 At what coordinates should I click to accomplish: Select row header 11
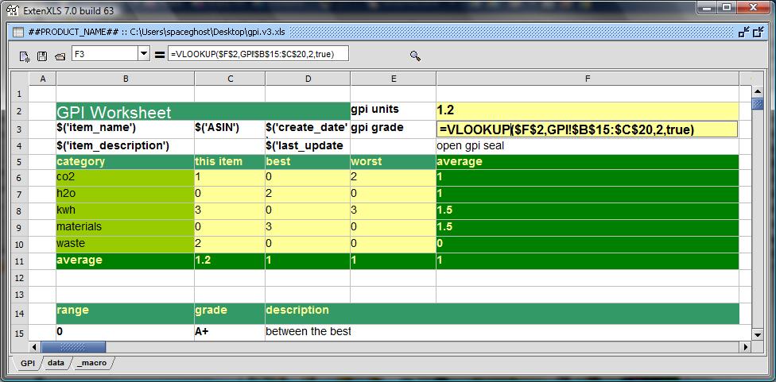click(x=19, y=260)
